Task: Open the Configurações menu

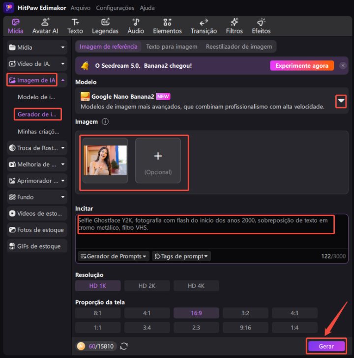Action: pos(115,8)
